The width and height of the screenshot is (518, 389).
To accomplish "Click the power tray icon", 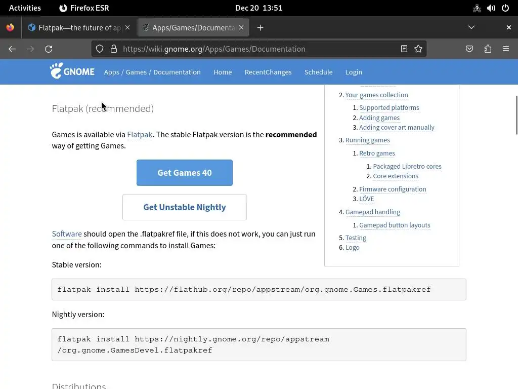I will coord(505,8).
